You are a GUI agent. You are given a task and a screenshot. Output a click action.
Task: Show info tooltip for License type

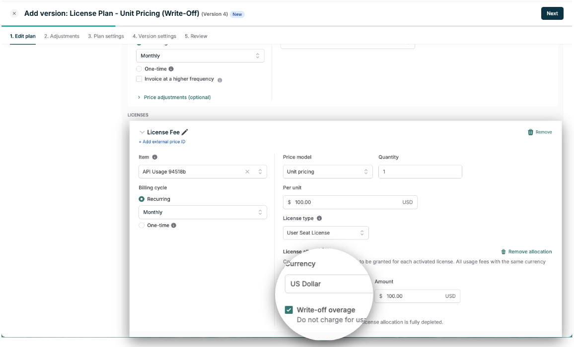(319, 218)
